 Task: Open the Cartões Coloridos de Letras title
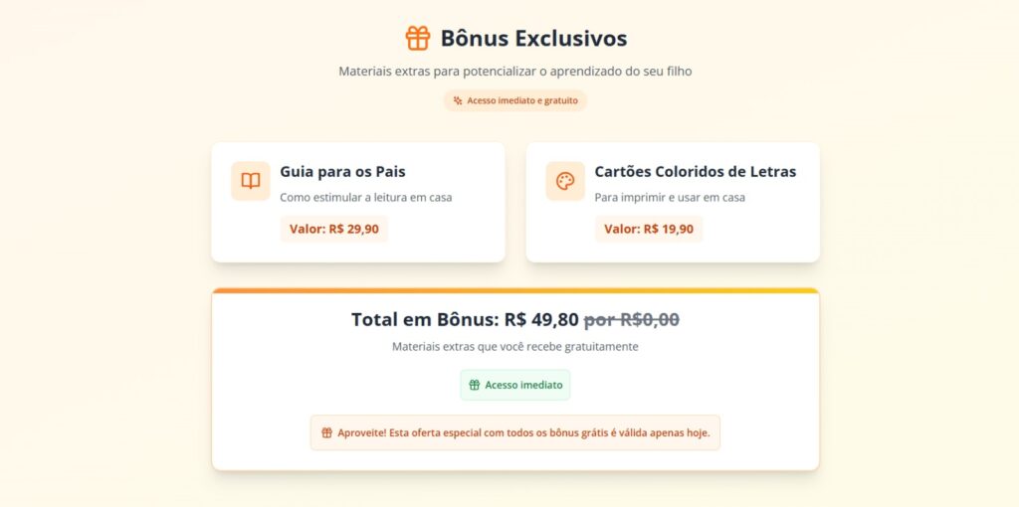pyautogui.click(x=695, y=171)
